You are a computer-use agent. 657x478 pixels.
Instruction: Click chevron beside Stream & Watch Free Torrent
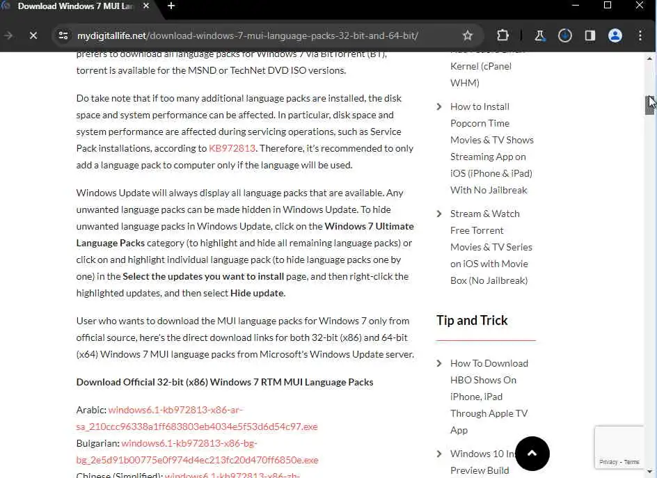[439, 214]
